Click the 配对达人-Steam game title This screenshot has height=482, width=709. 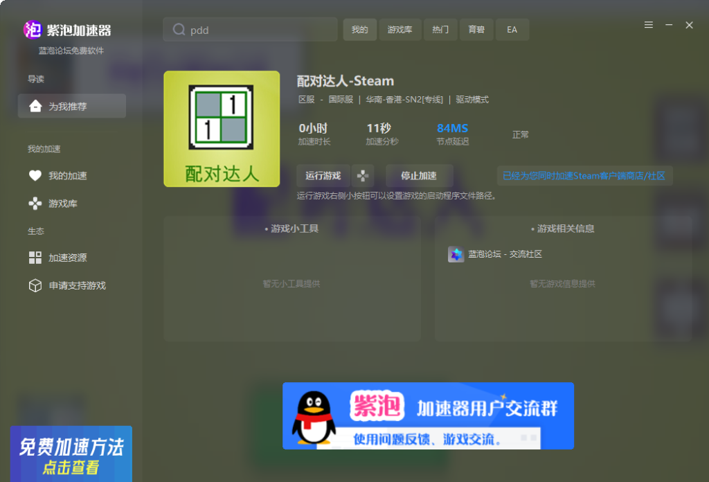(345, 81)
